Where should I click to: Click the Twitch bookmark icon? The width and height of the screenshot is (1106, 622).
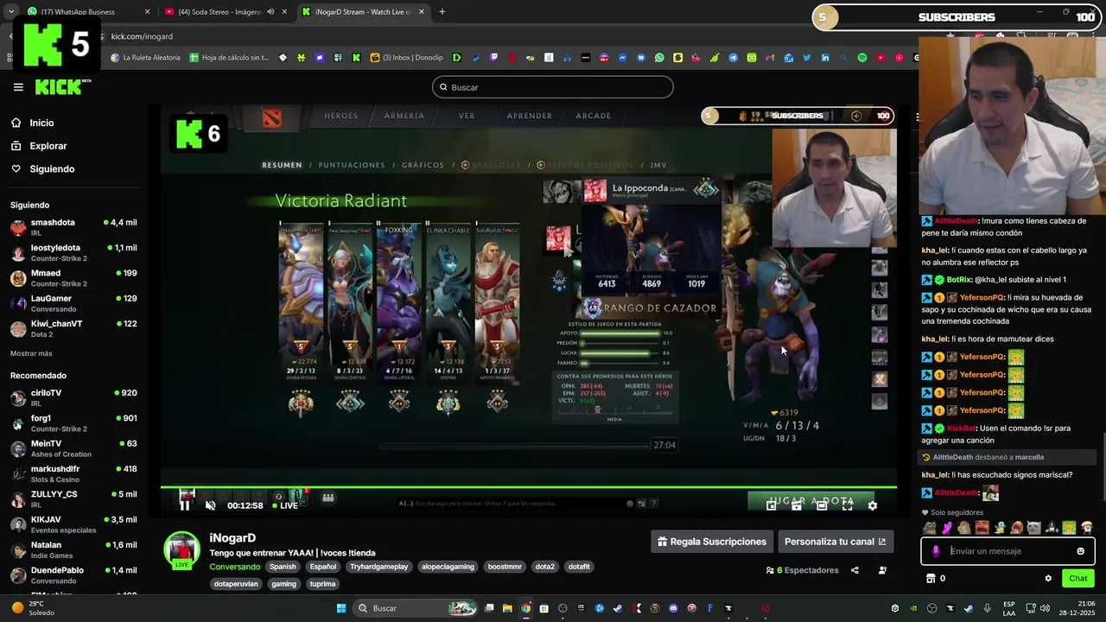coord(493,58)
